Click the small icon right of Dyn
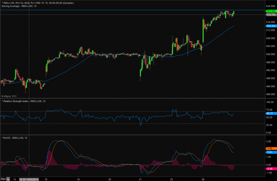Screen dimensions: 277x181 (x=9, y=179)
